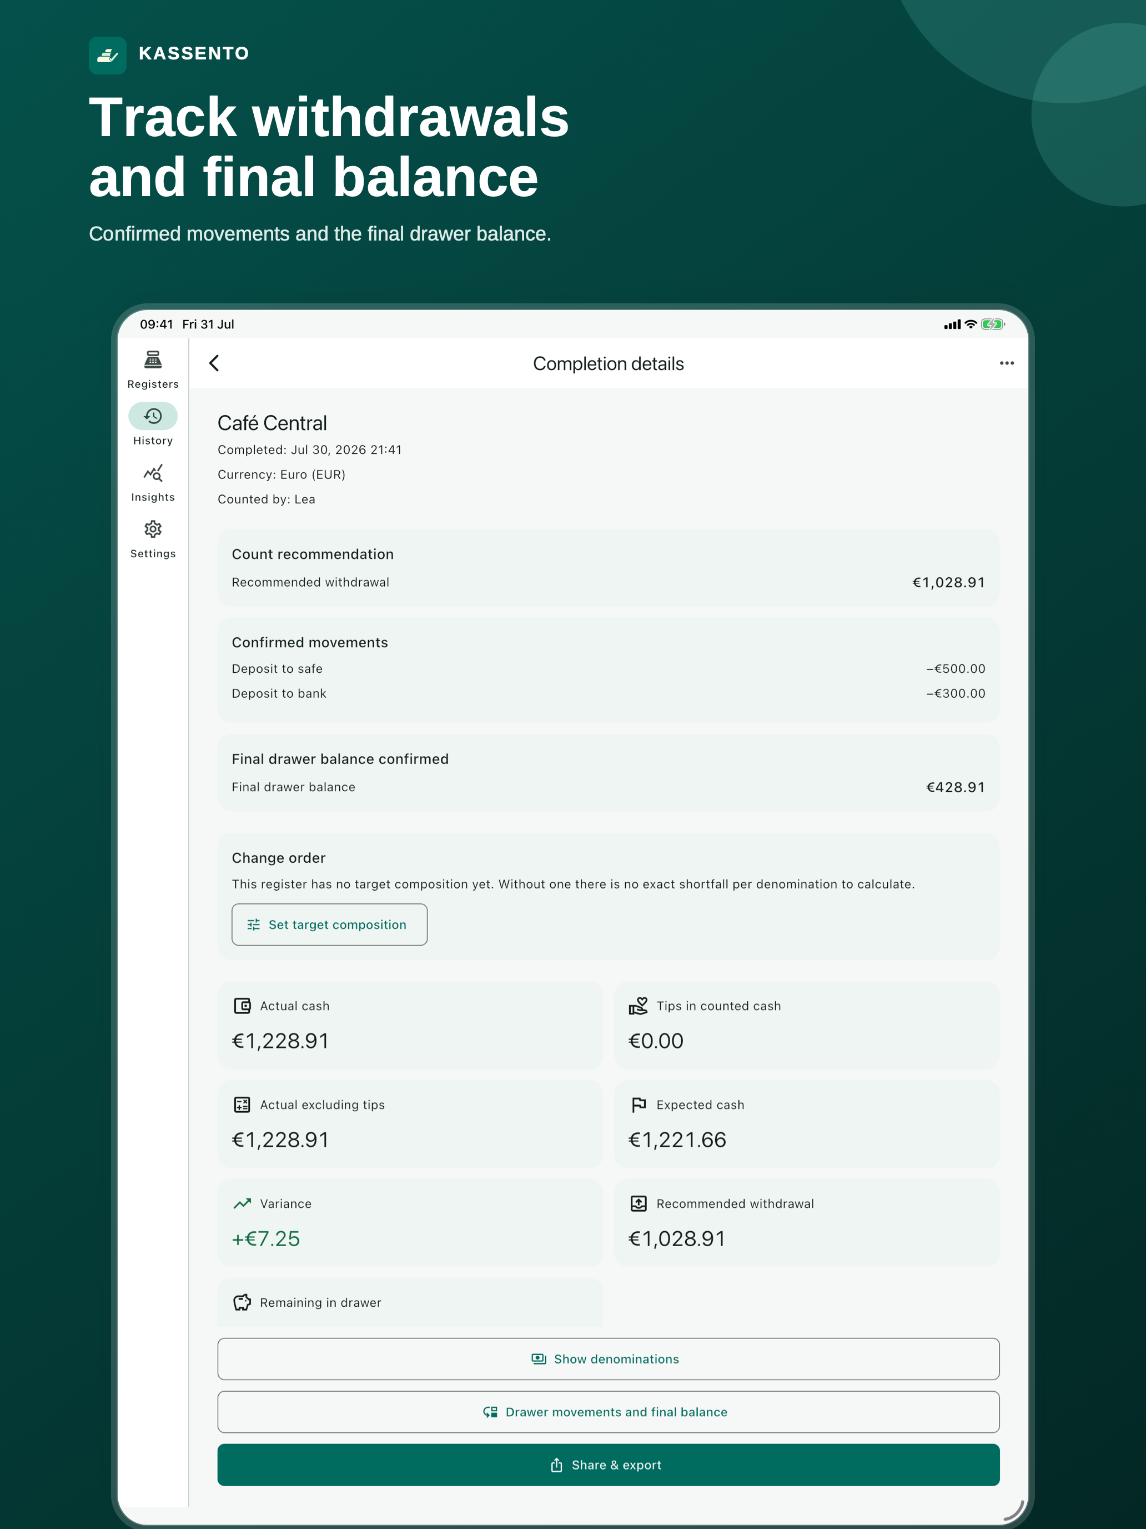The height and width of the screenshot is (1529, 1146).
Task: Click the Expected cash flag icon
Action: [x=639, y=1105]
